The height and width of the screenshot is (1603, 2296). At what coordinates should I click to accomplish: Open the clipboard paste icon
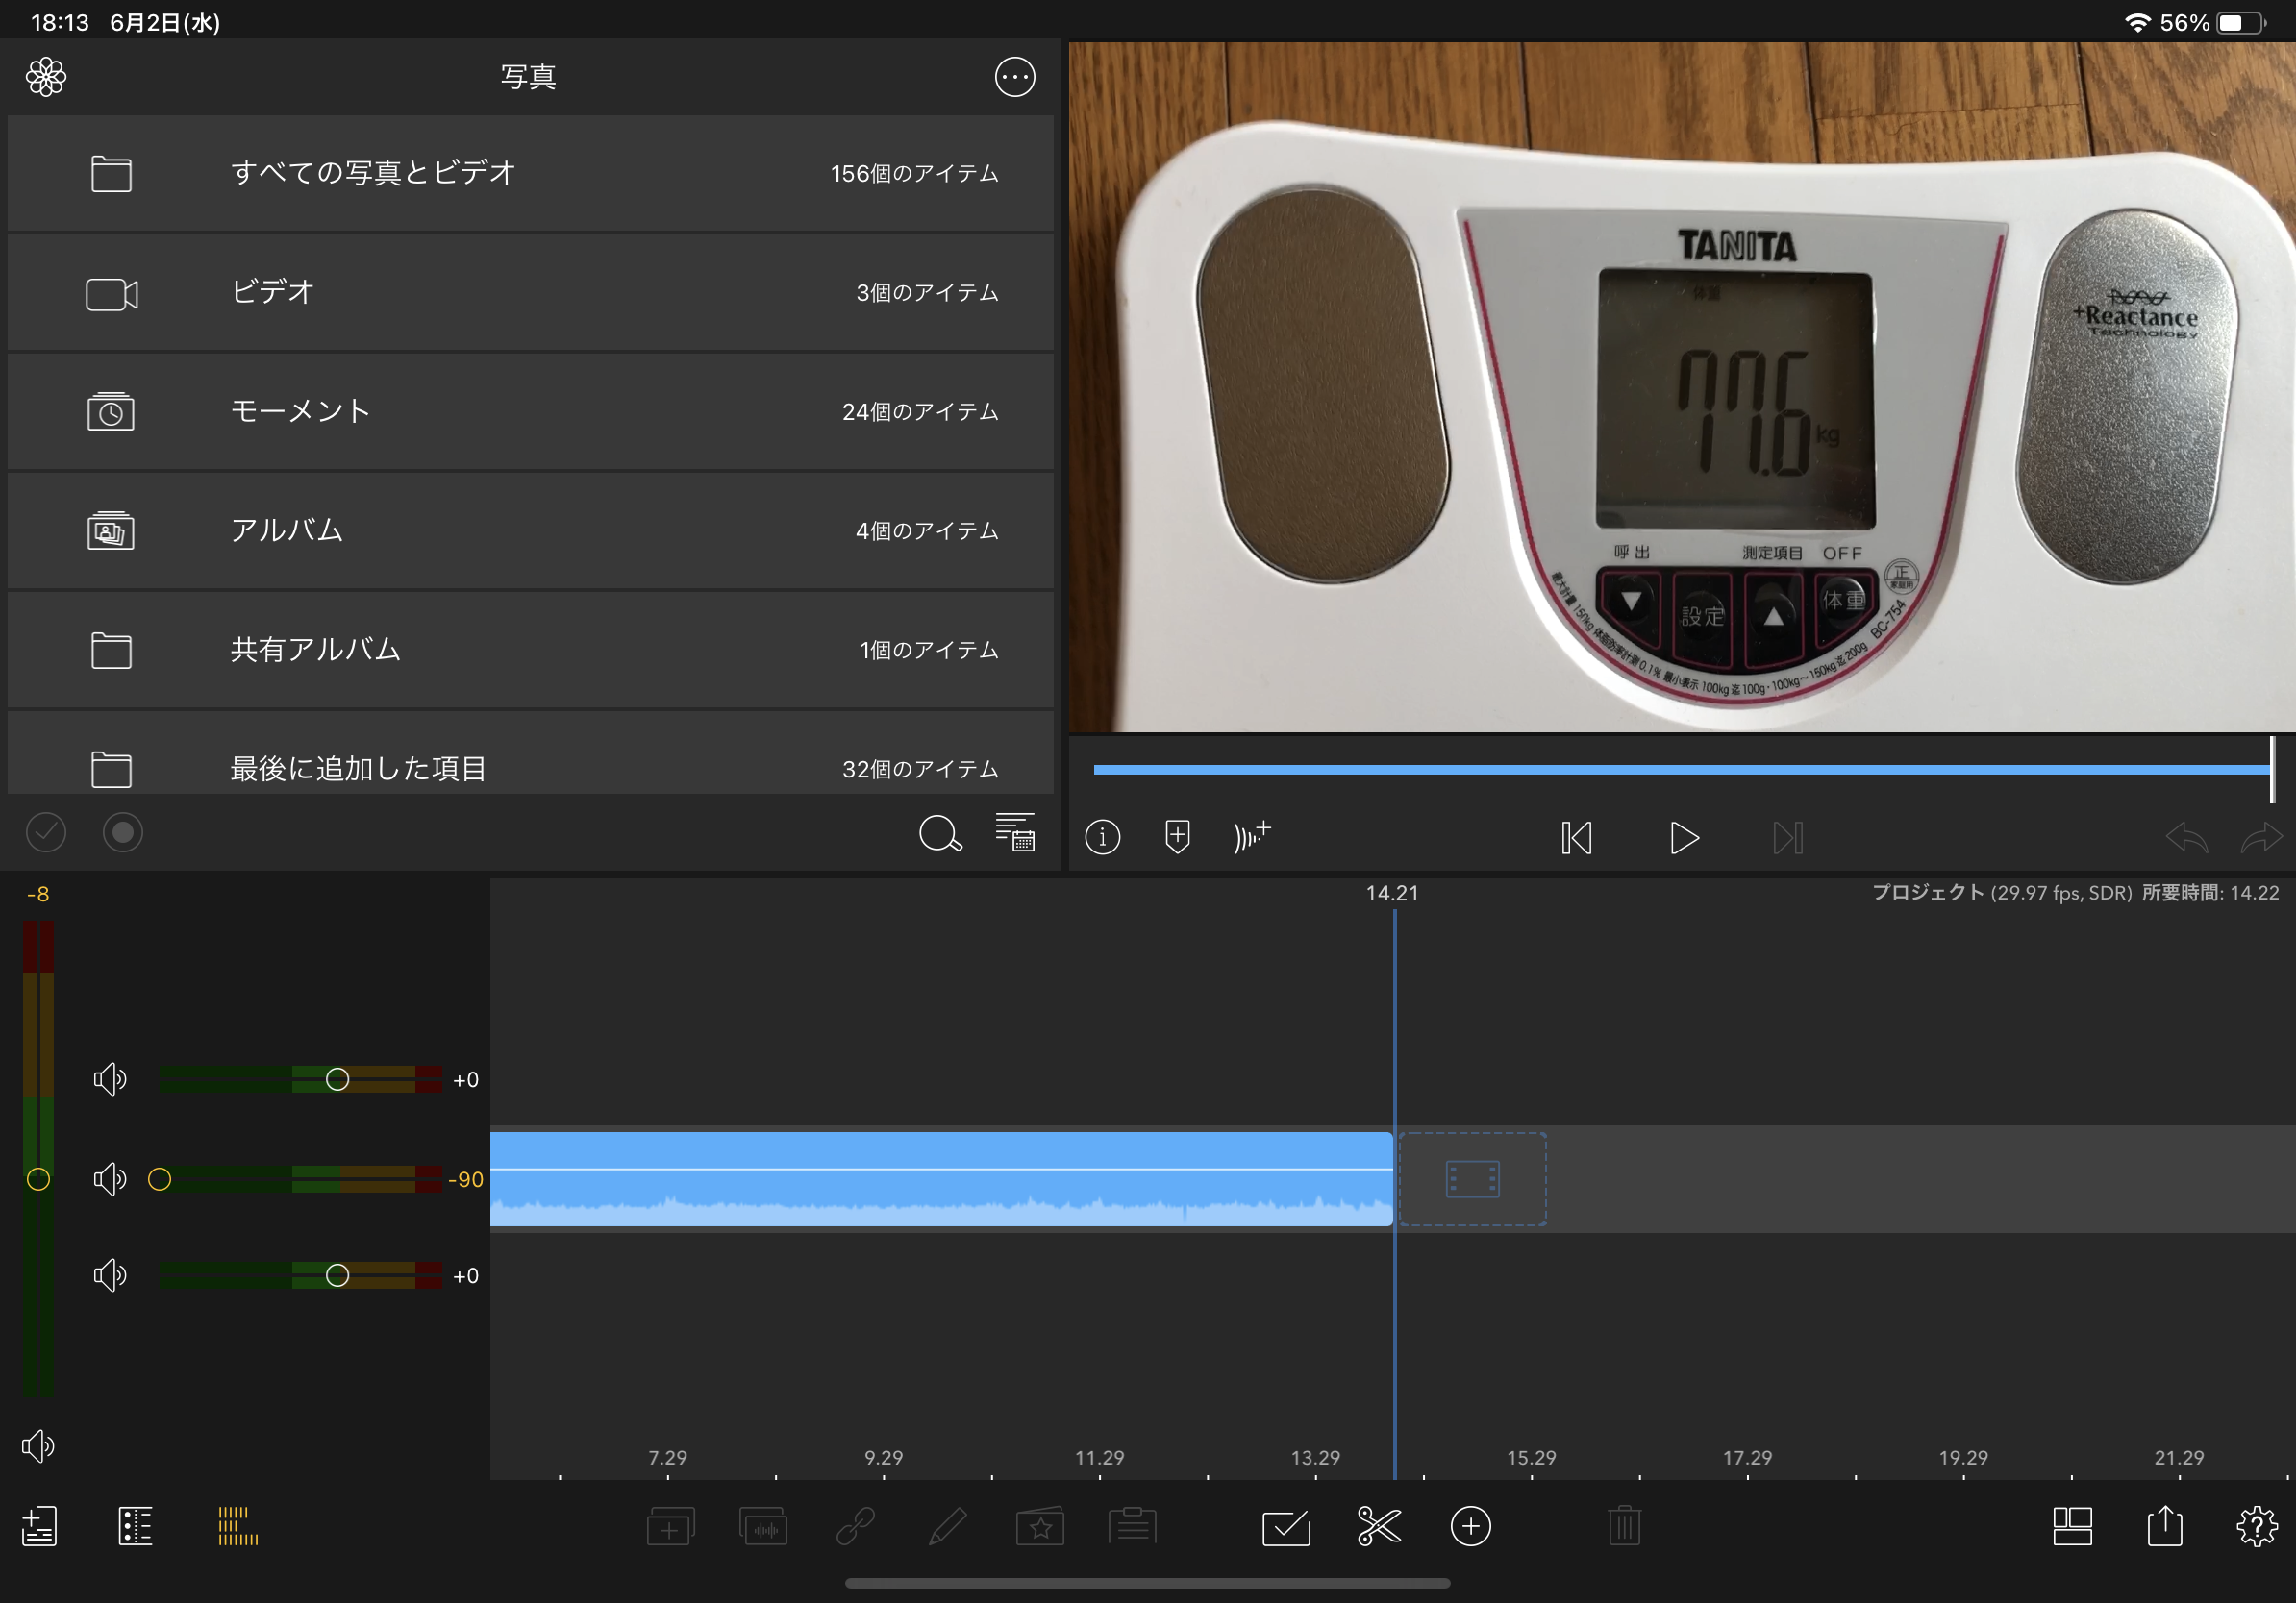pyautogui.click(x=1132, y=1526)
